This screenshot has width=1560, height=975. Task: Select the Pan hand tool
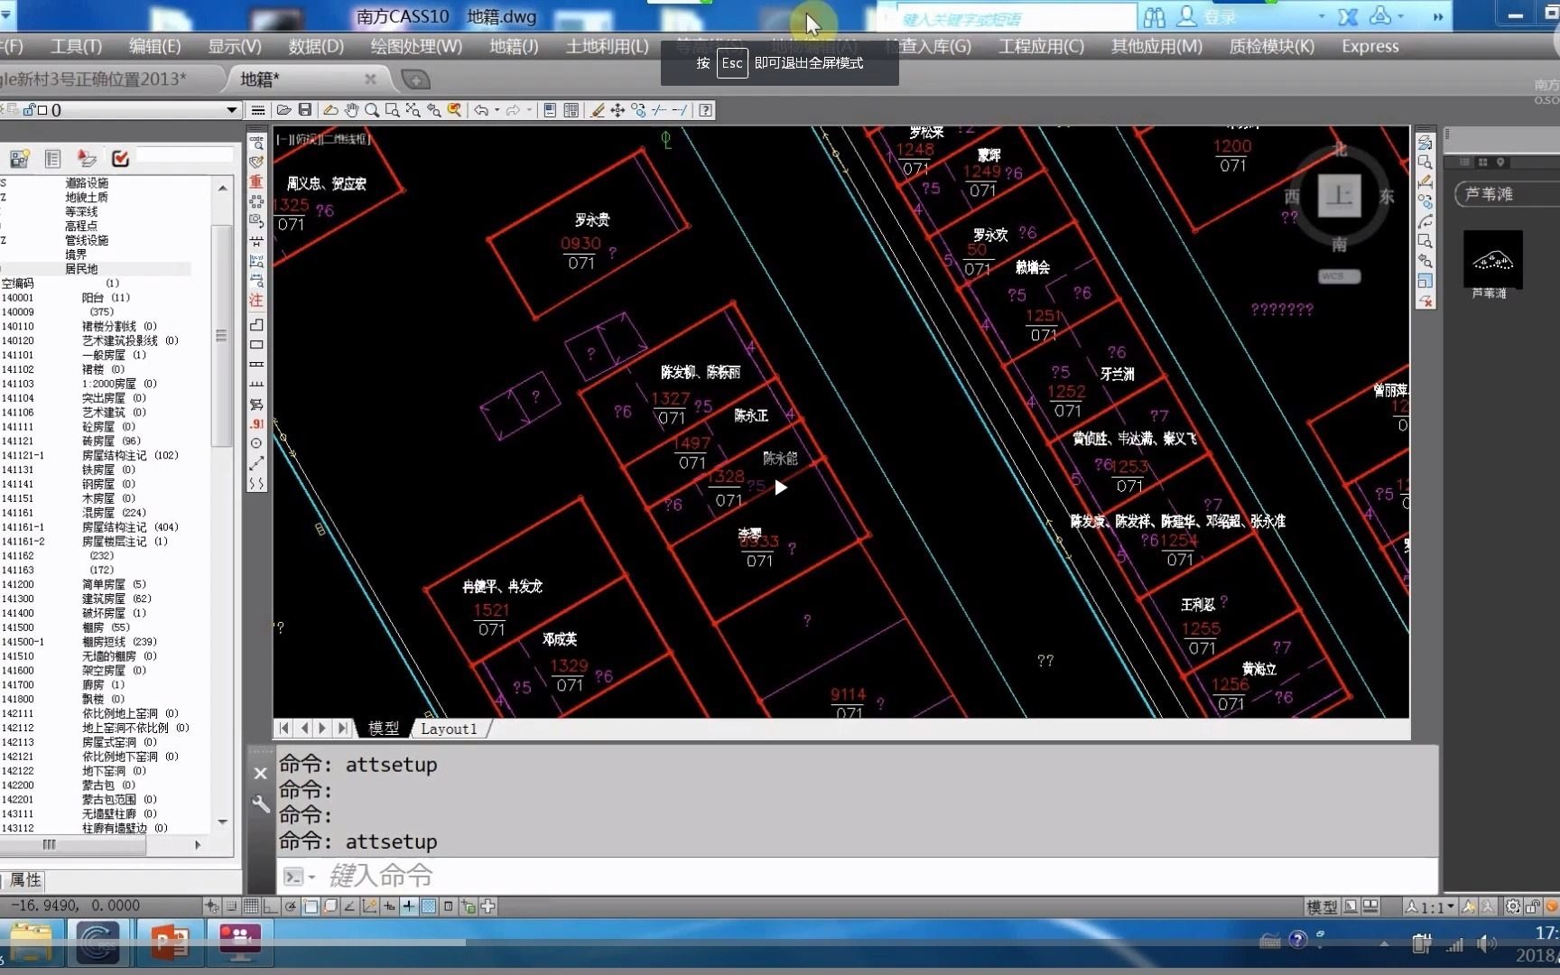coord(350,110)
